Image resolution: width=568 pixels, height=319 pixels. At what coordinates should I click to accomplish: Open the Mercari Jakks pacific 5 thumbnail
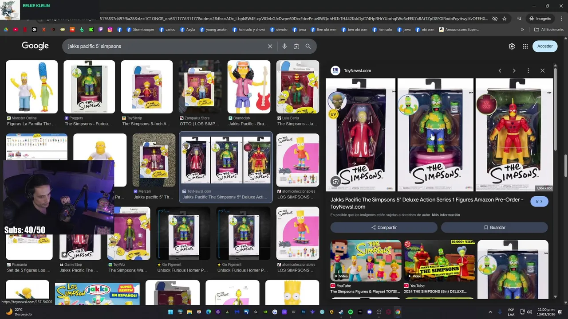click(154, 160)
